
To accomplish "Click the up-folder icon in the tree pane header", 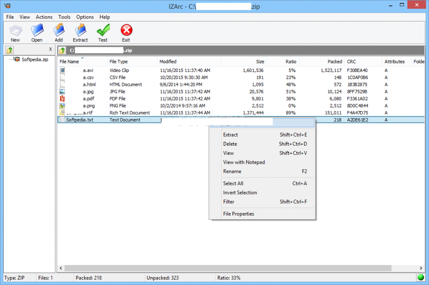I will (x=10, y=50).
